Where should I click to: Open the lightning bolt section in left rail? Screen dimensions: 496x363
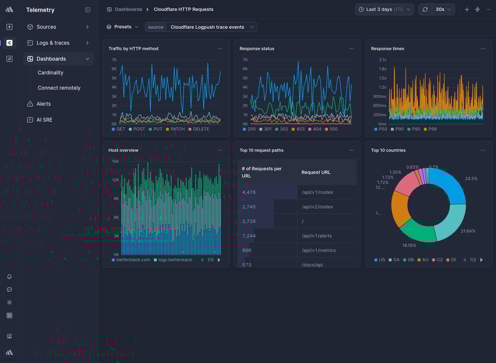(9, 27)
